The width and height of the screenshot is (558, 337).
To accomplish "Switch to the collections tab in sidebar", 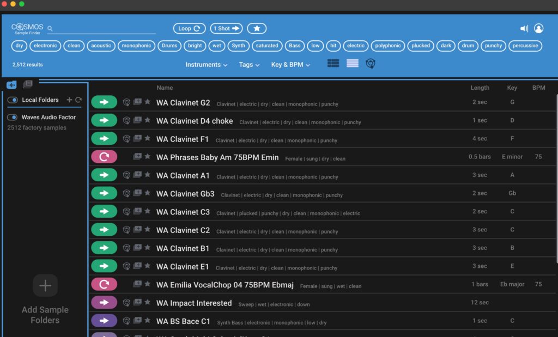I will click(x=28, y=84).
